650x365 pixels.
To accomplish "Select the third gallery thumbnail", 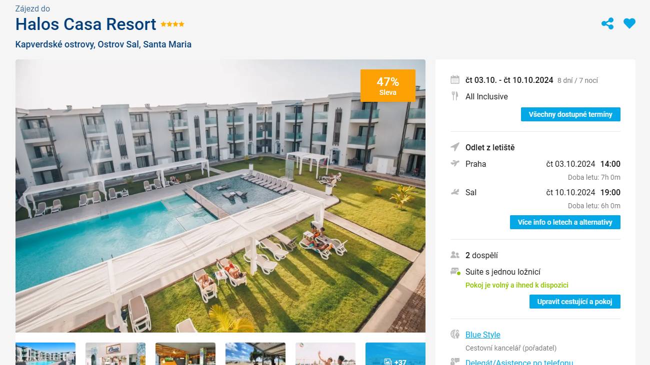I will [185, 354].
